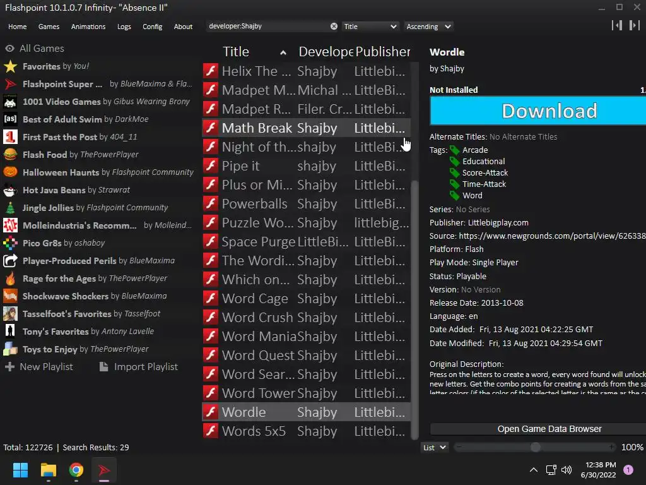
Task: Adjust the thumbnail scale slider handle
Action: pyautogui.click(x=535, y=447)
